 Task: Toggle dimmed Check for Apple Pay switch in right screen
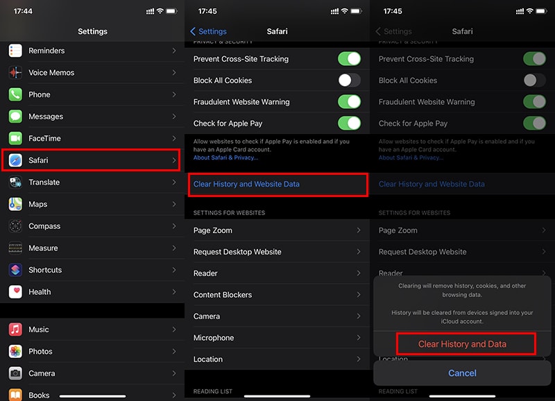point(534,123)
